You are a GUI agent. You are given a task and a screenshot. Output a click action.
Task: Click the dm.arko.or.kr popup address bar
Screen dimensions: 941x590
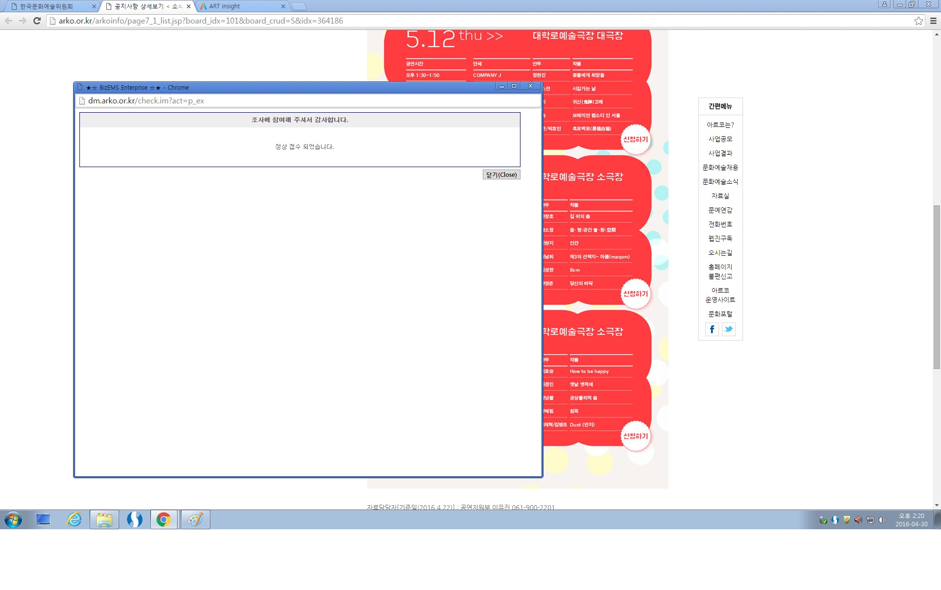coord(308,101)
